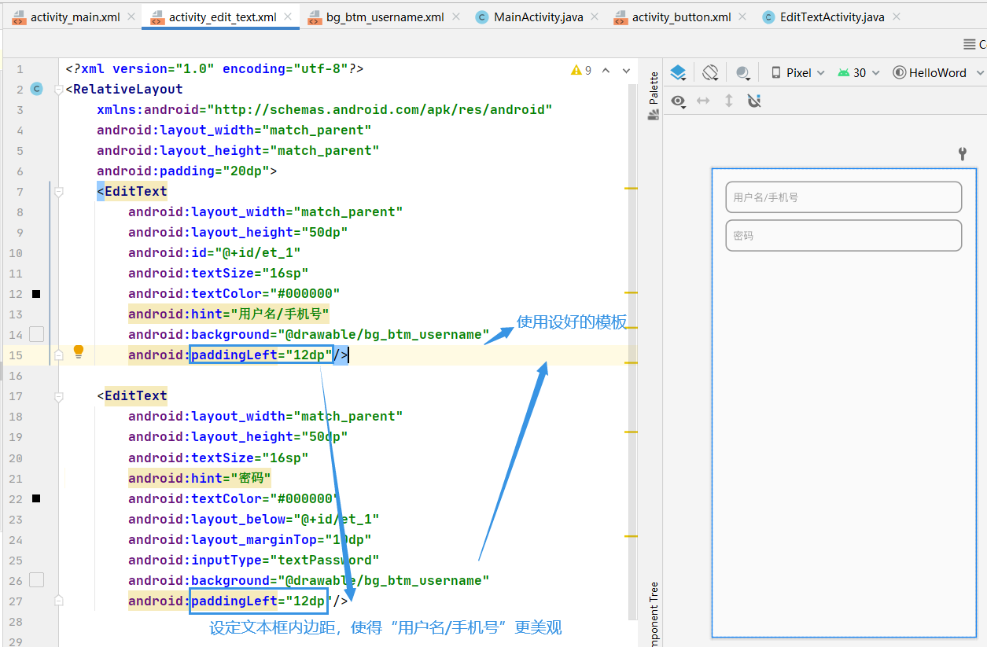
Task: Switch to the EditTextActivity.java tab
Action: pyautogui.click(x=832, y=17)
